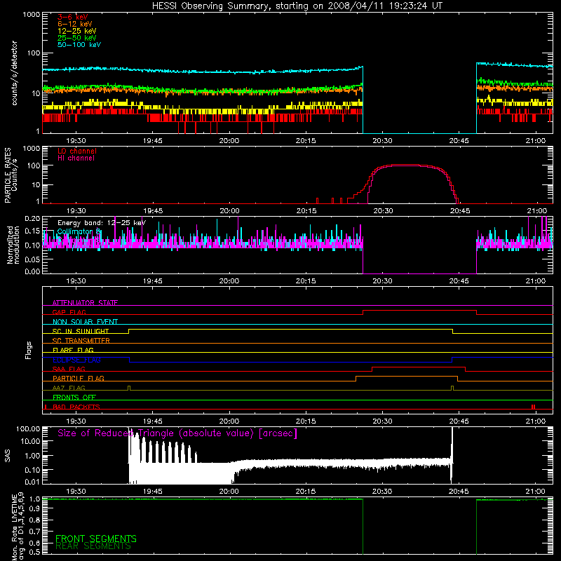Click the Flags vertical axis label
Viewport: 561px width, 561px height.
28,350
